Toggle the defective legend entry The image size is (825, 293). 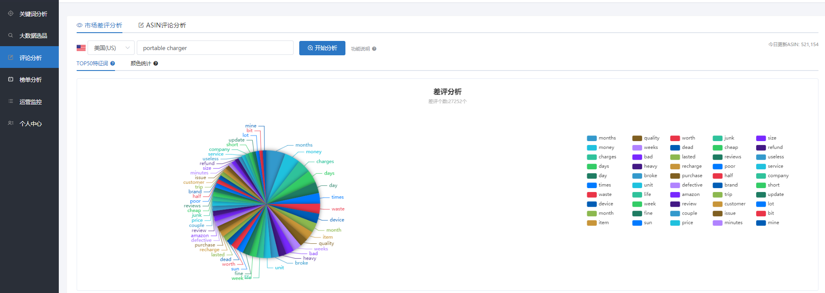[686, 185]
